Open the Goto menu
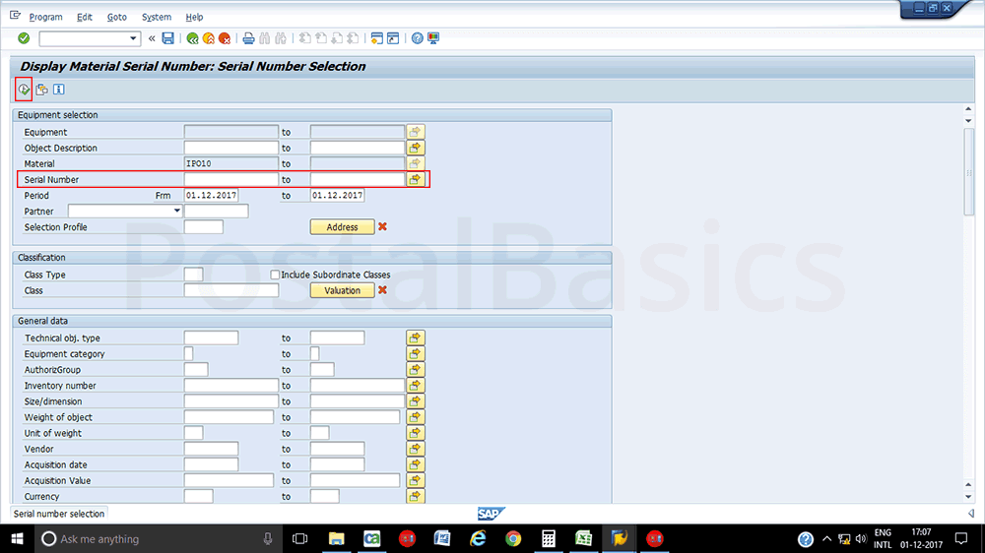985x553 pixels. pos(116,17)
